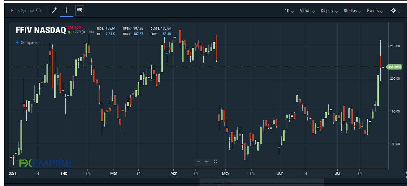The height and width of the screenshot is (186, 407).
Task: Click the 200.00 price axis label
Action: coord(395,79)
